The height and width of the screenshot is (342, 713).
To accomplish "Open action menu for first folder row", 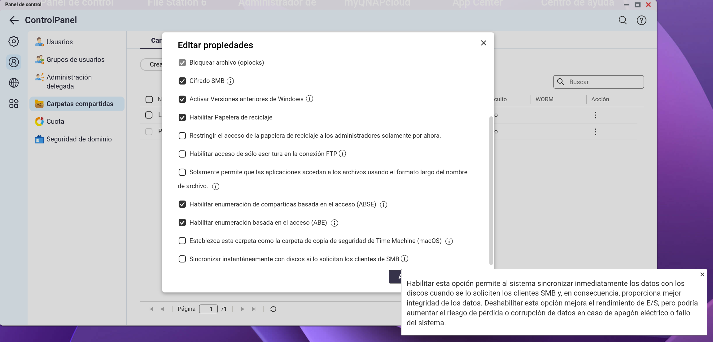I will (x=595, y=115).
